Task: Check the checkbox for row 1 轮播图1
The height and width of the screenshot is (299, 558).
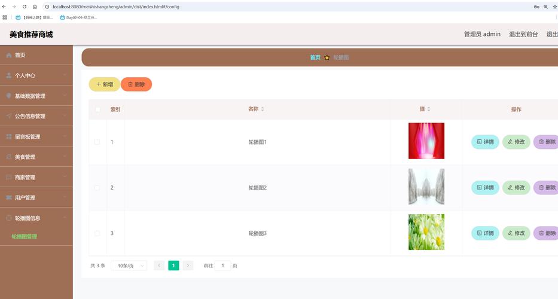Action: pos(97,142)
